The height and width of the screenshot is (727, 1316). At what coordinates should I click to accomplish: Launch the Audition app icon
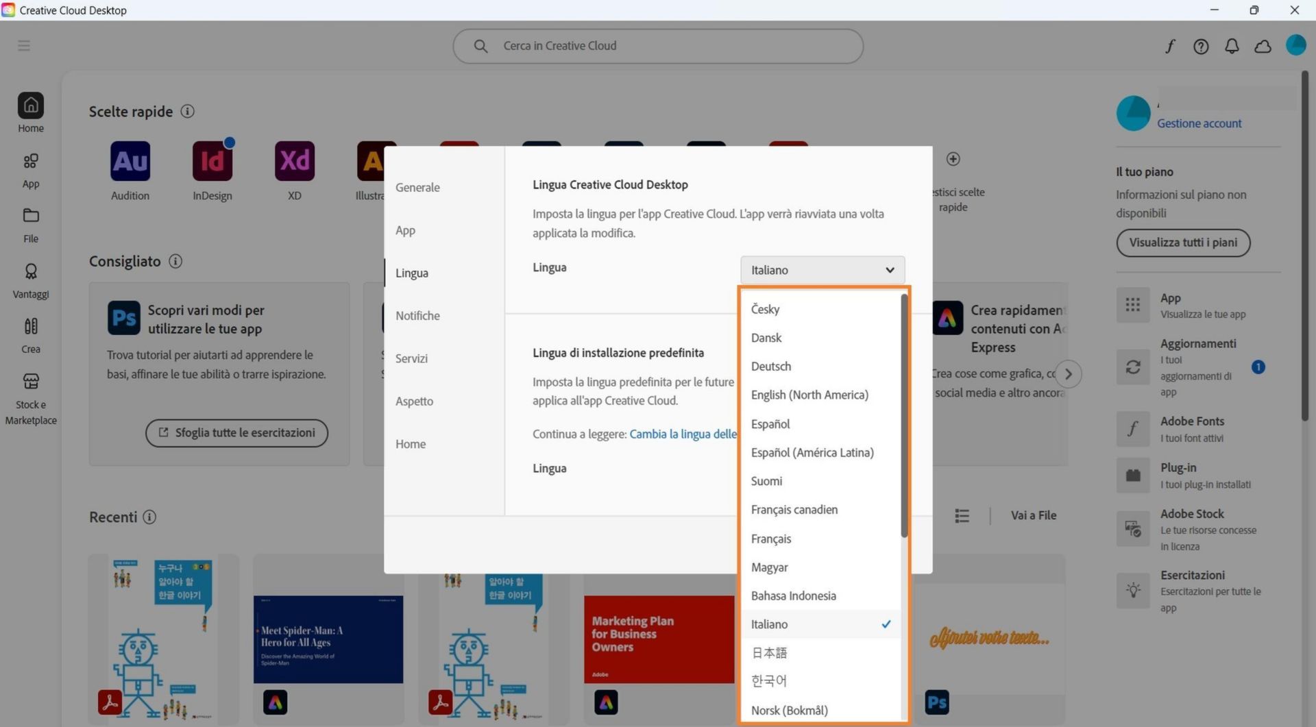[130, 161]
